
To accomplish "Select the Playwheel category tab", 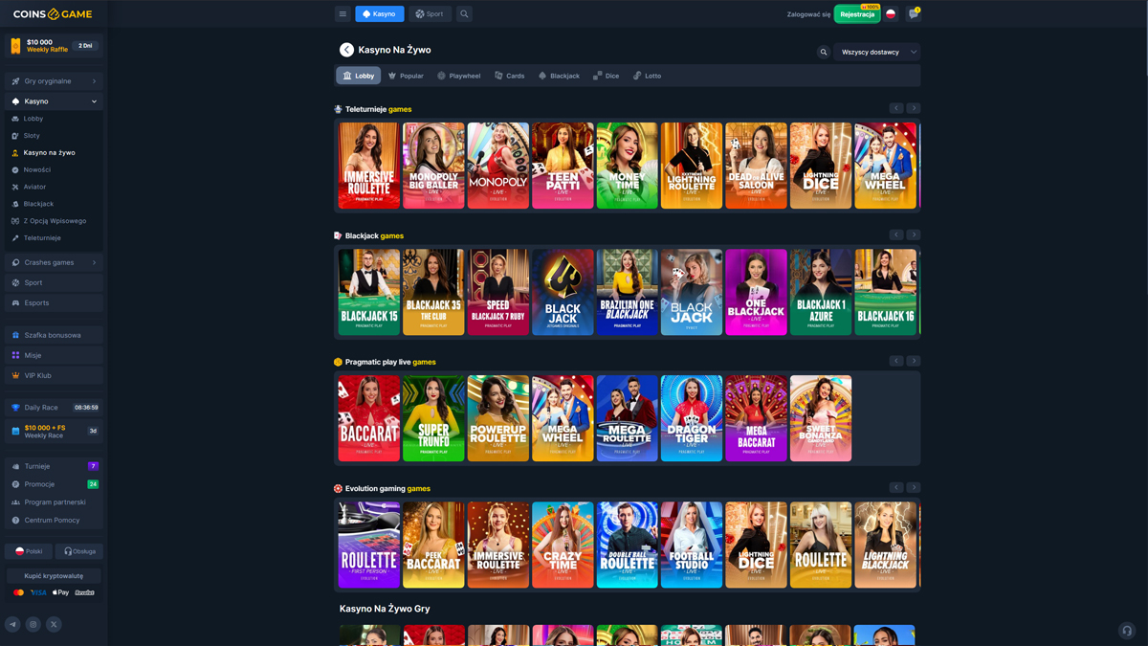I will [x=458, y=76].
